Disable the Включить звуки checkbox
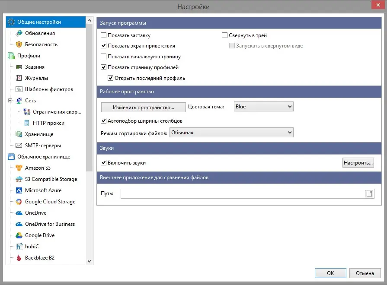This screenshot has width=387, height=285. pos(103,163)
